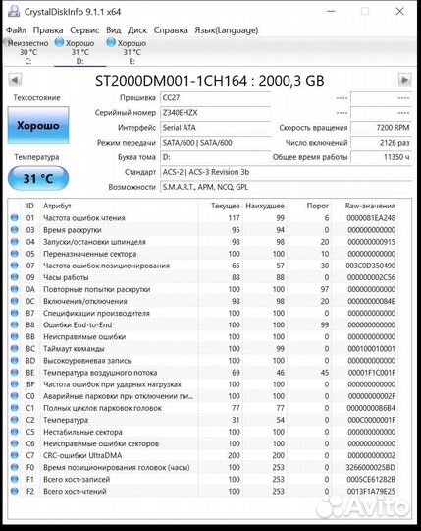Image resolution: width=421 pixels, height=531 pixels.
Task: Click the Наихудшее column header
Action: pyautogui.click(x=265, y=206)
